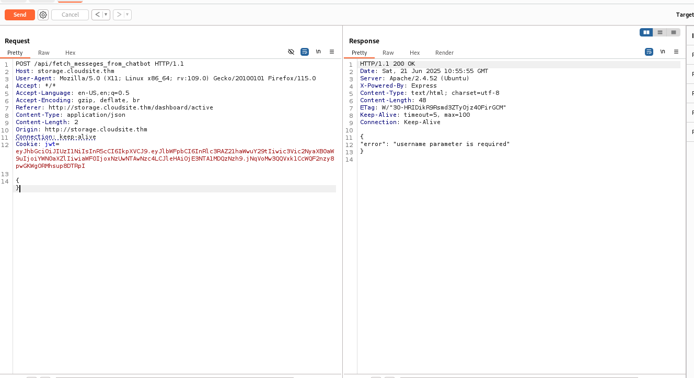
Task: Go back to previous request in history
Action: tap(97, 15)
